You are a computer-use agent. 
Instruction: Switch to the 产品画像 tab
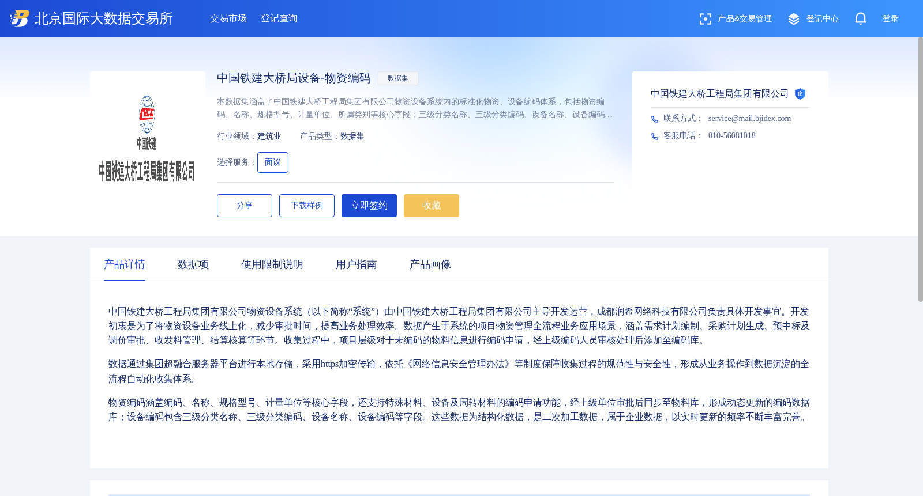430,264
